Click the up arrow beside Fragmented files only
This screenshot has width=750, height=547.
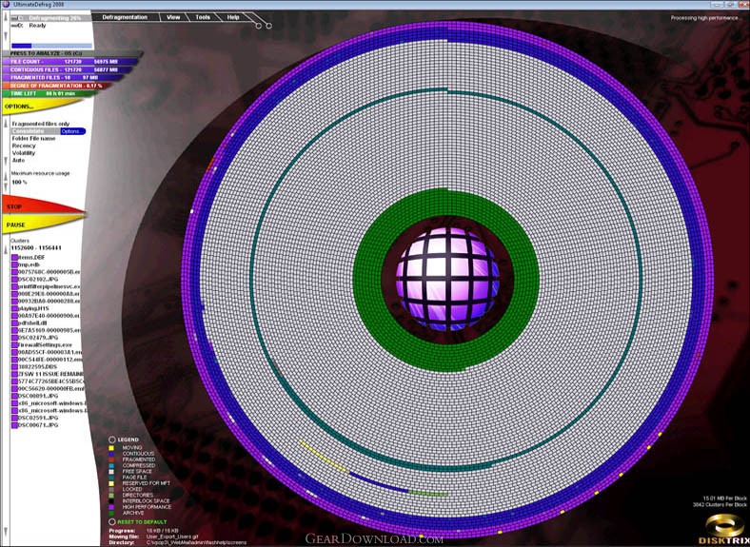[x=6, y=124]
